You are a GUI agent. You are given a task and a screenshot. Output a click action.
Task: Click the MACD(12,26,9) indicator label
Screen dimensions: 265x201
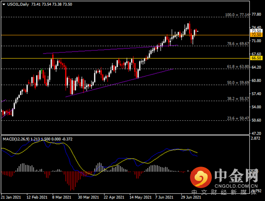(16, 139)
